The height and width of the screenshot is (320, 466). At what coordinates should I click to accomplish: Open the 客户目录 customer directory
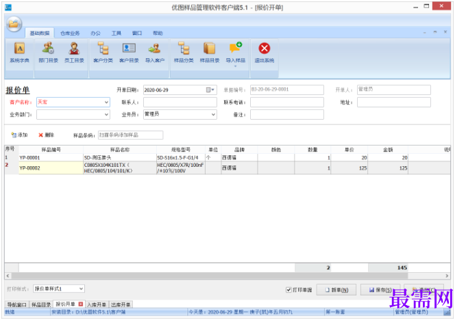[x=129, y=53]
